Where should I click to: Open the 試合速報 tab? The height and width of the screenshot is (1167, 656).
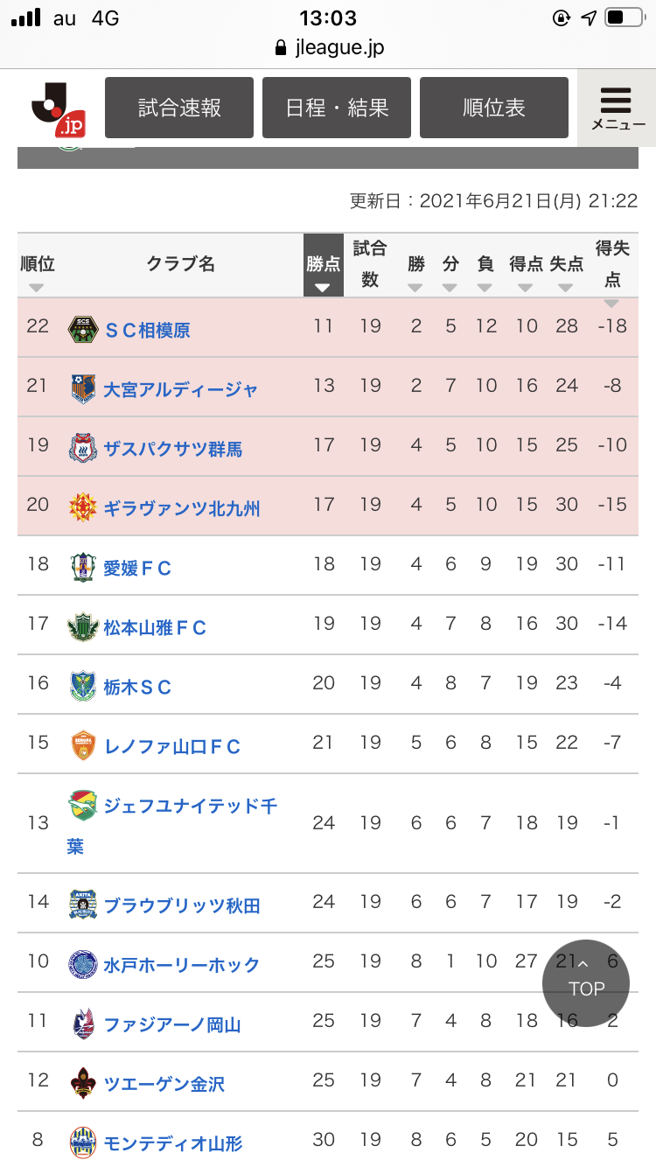[x=179, y=108]
